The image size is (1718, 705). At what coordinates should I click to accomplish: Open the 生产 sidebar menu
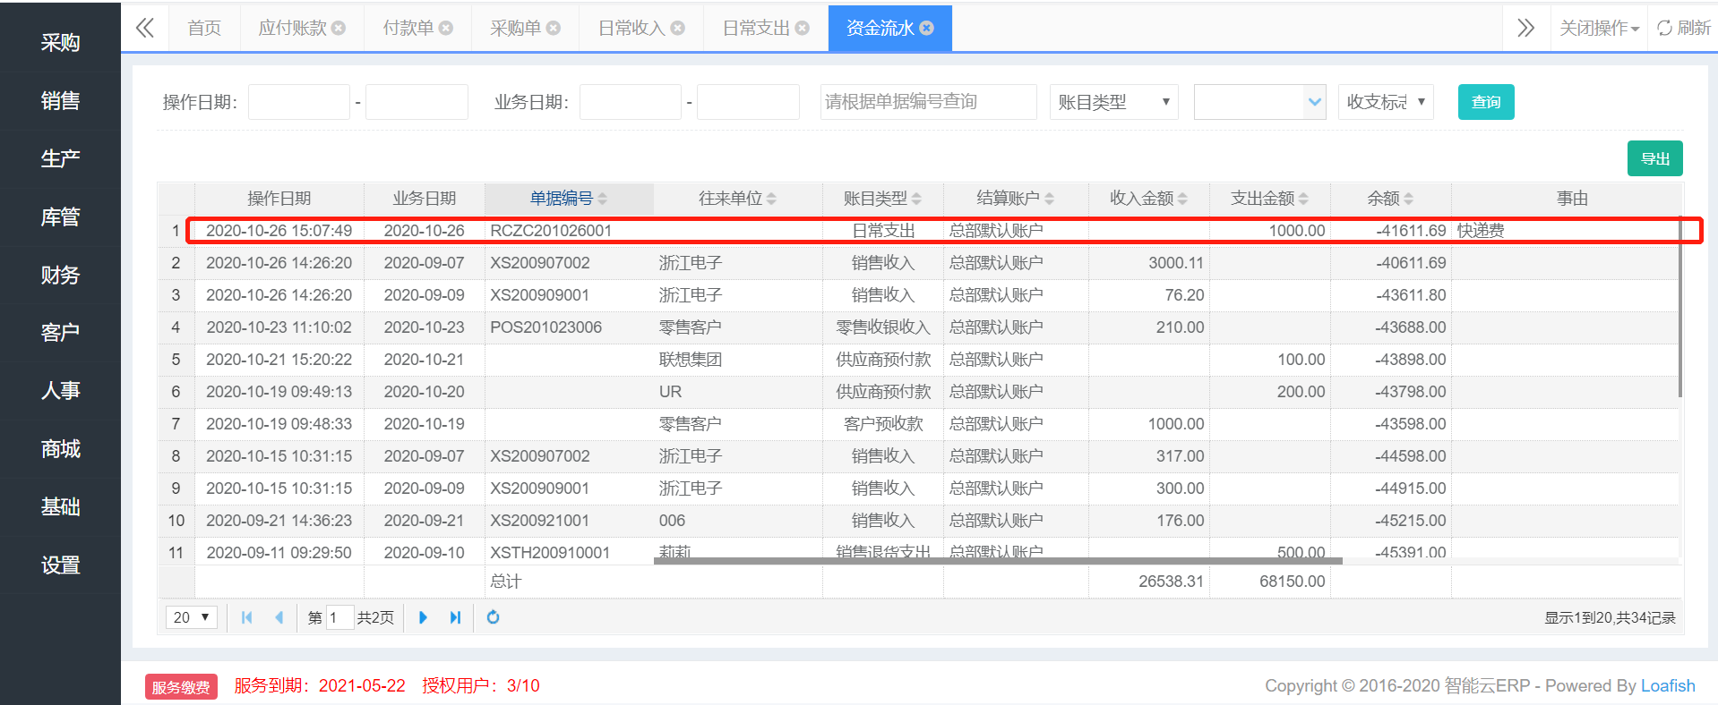pos(60,159)
